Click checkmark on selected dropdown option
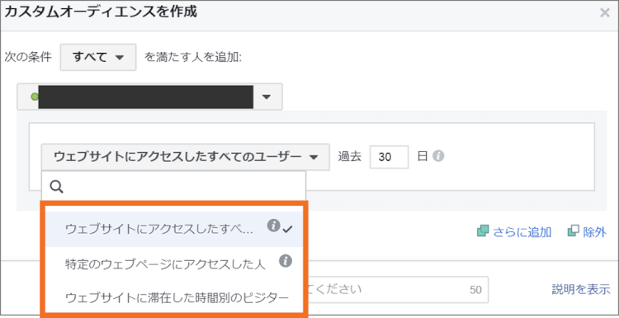This screenshot has width=619, height=318. click(x=287, y=229)
